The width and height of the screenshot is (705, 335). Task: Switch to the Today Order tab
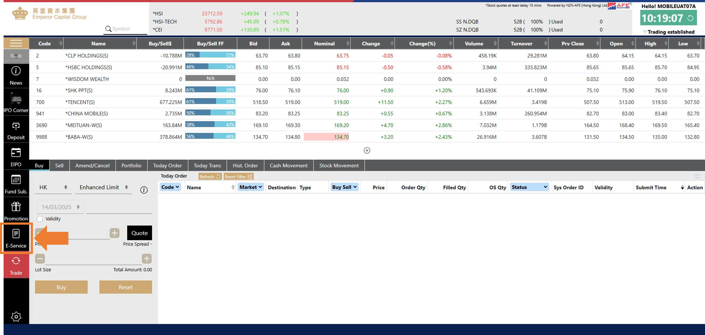click(168, 166)
